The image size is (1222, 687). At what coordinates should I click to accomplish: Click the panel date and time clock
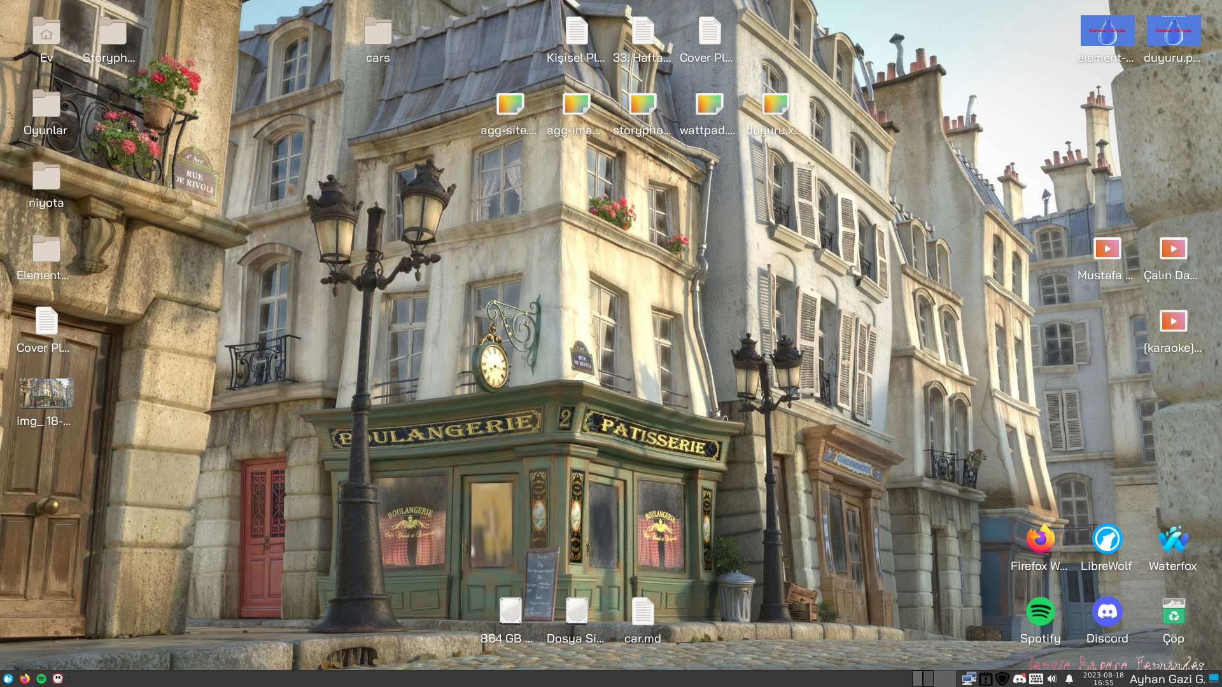[x=1103, y=679]
